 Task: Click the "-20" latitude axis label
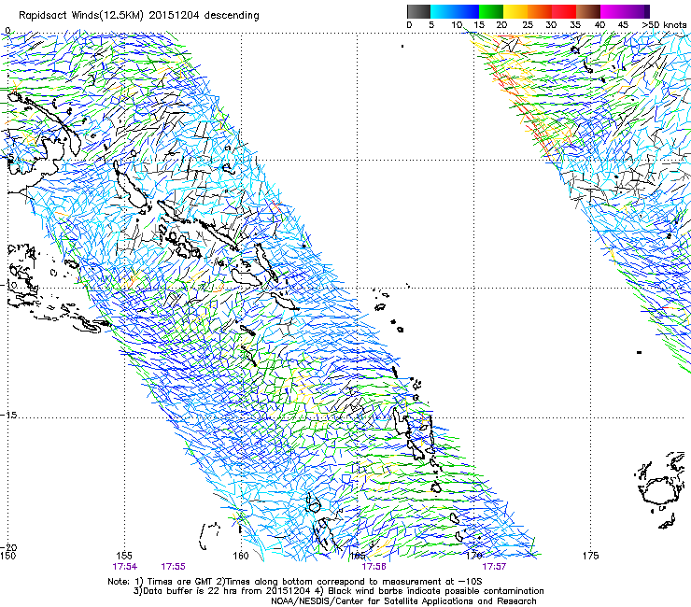pos(9,547)
